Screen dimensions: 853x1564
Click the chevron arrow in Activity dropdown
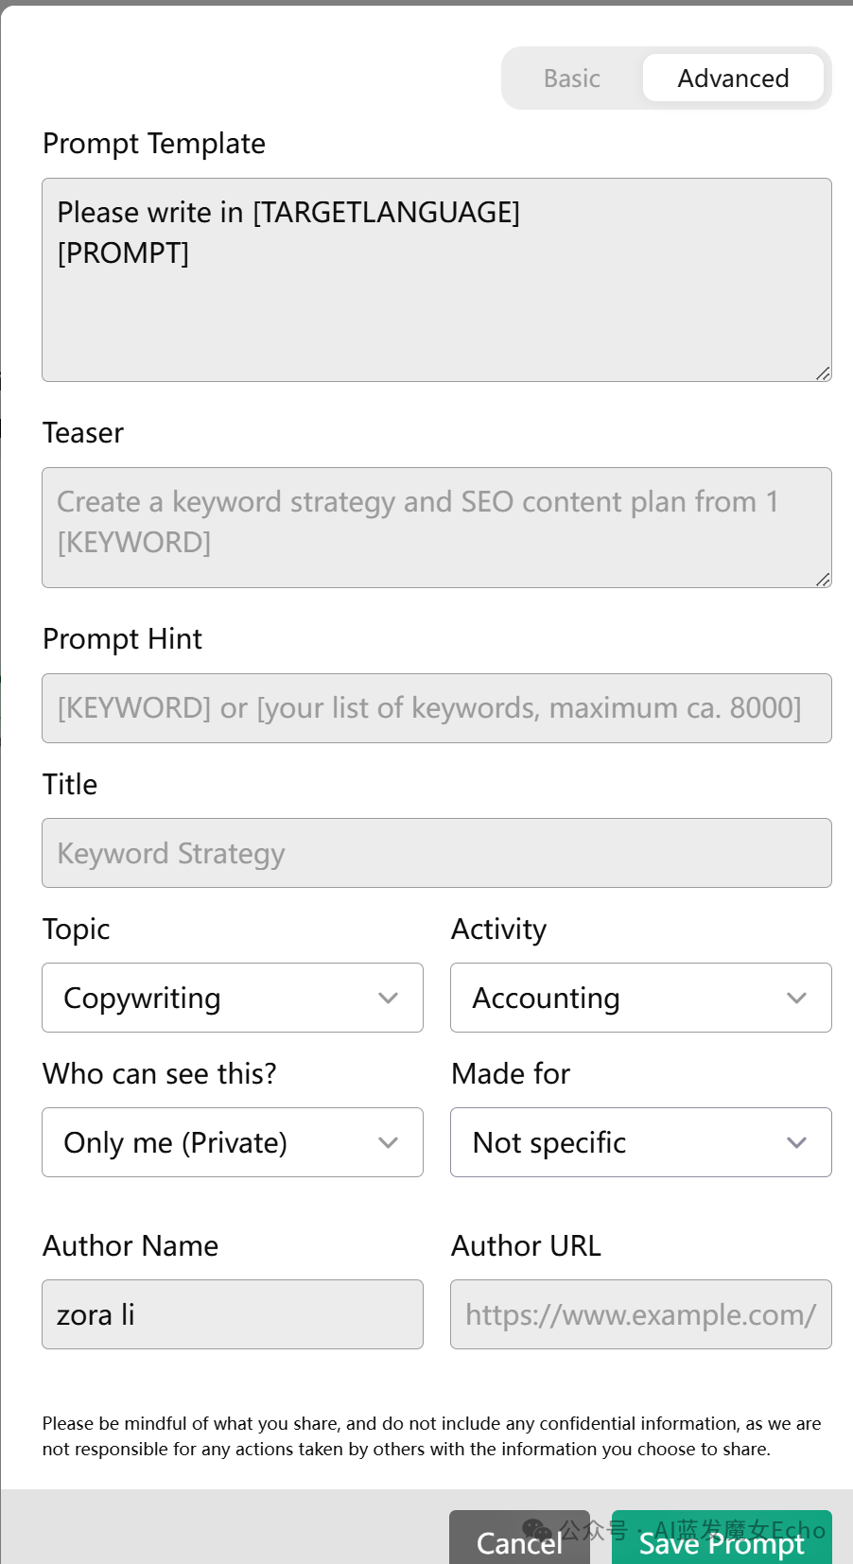(x=796, y=999)
